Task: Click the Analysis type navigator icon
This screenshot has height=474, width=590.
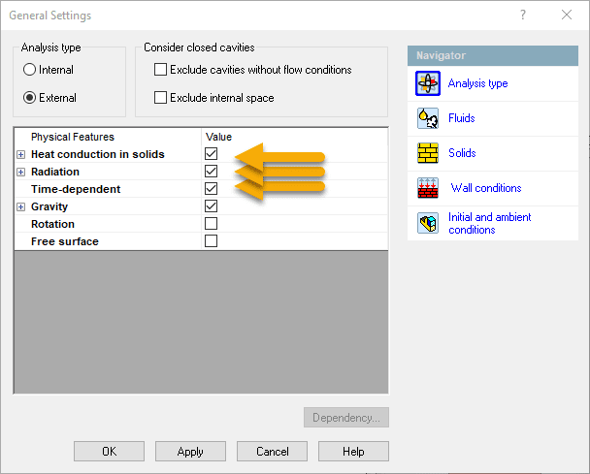Action: pyautogui.click(x=427, y=84)
